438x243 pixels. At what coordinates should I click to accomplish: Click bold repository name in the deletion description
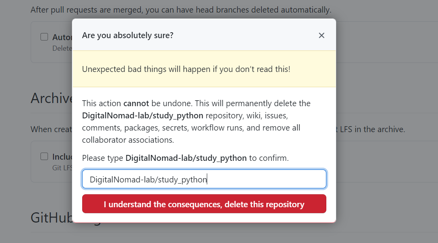142,116
